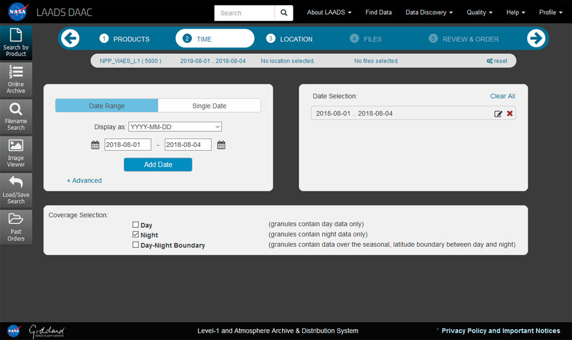Image resolution: width=572 pixels, height=340 pixels.
Task: View Past Orders from sidebar
Action: click(x=16, y=227)
